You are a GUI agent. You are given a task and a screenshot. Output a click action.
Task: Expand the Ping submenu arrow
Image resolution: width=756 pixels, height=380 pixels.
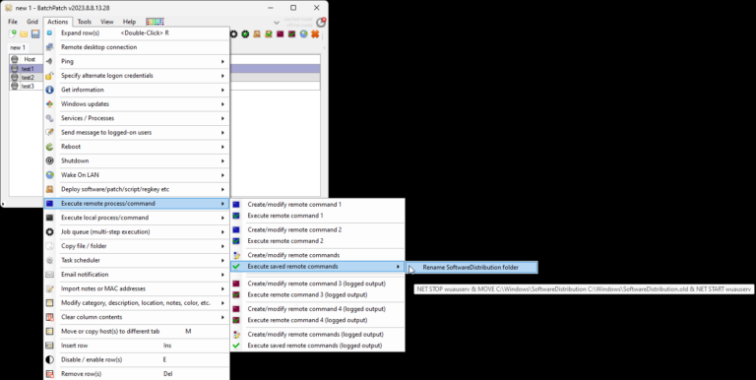[222, 62]
